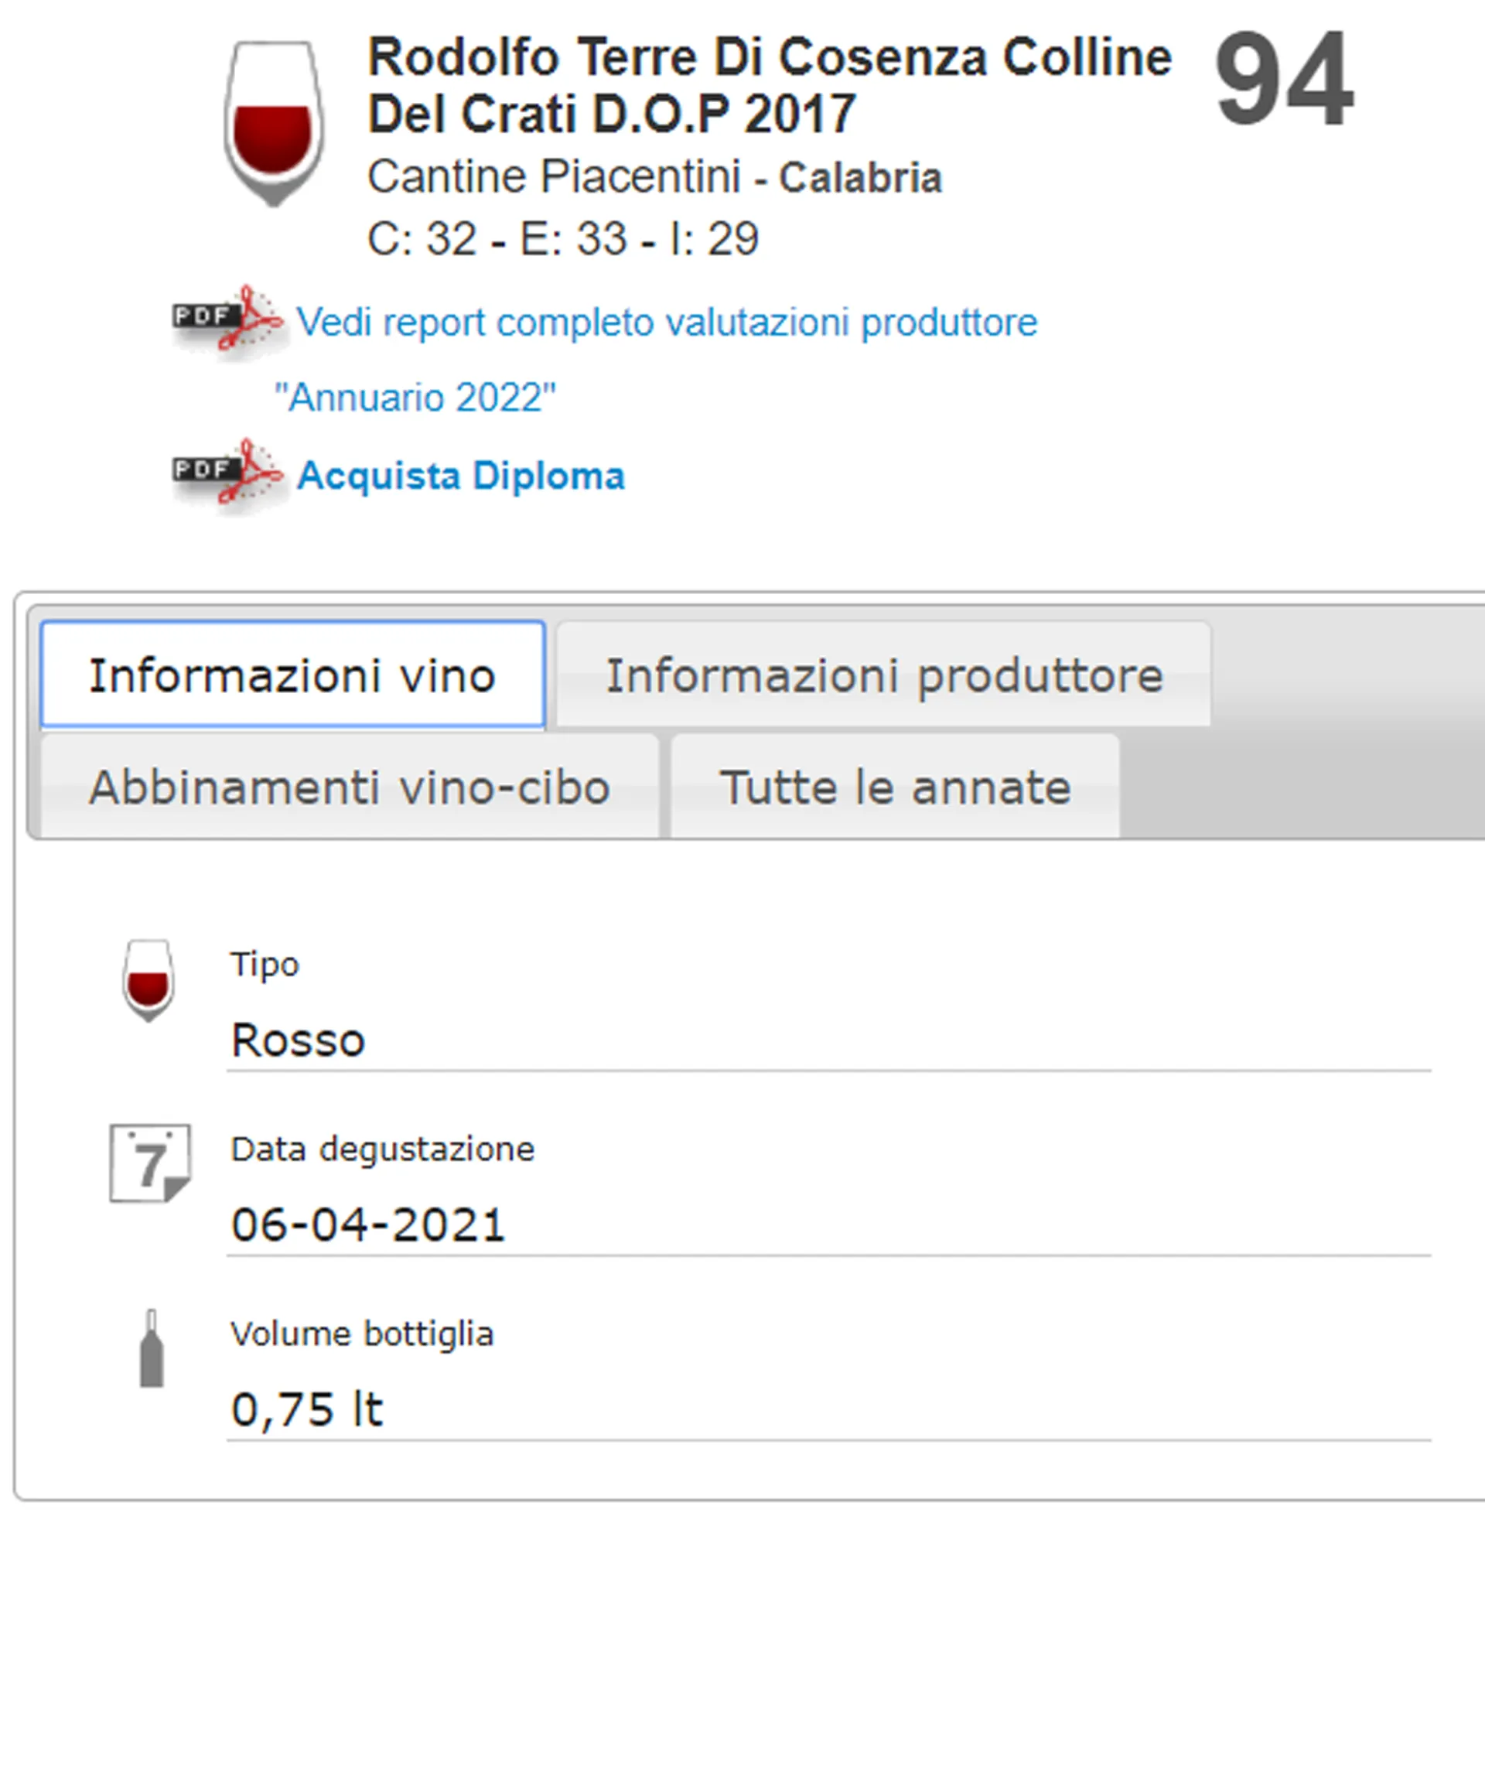Image resolution: width=1485 pixels, height=1790 pixels.
Task: Click the 0,75 lt bottle volume value
Action: [x=307, y=1409]
